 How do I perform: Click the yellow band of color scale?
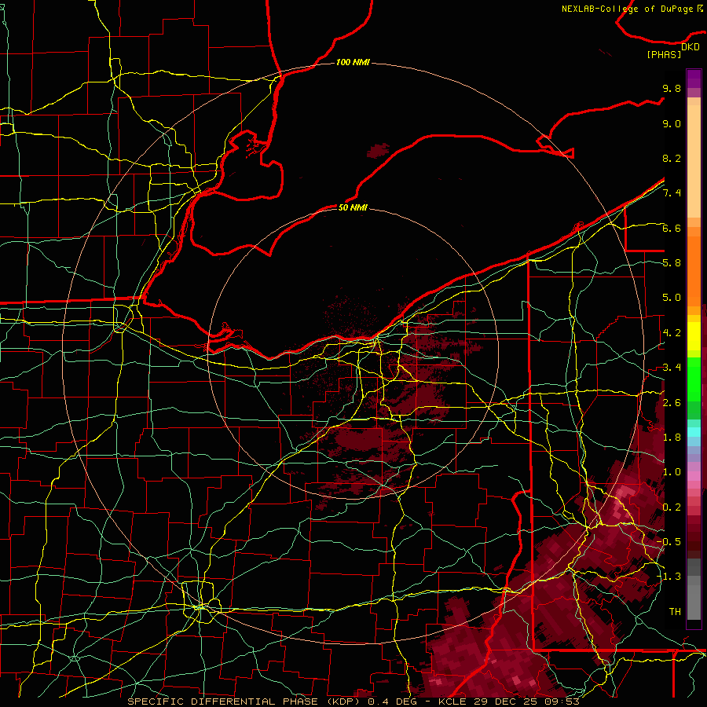[x=694, y=336]
